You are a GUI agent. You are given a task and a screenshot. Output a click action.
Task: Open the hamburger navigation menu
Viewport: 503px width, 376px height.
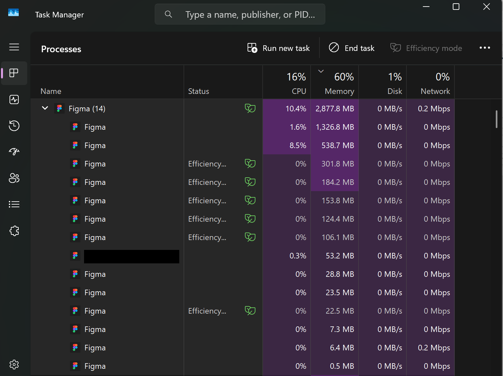pyautogui.click(x=14, y=47)
